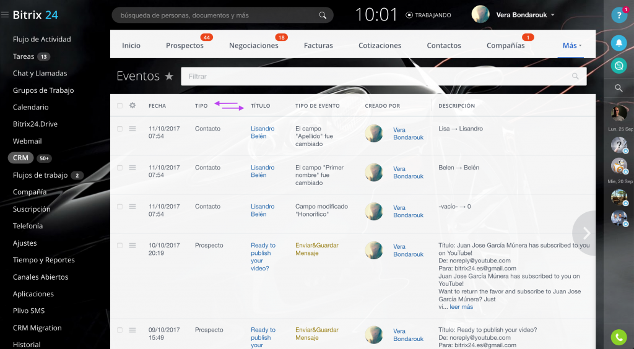Image resolution: width=634 pixels, height=349 pixels.
Task: Switch to the Negociaciones tab
Action: (x=254, y=46)
